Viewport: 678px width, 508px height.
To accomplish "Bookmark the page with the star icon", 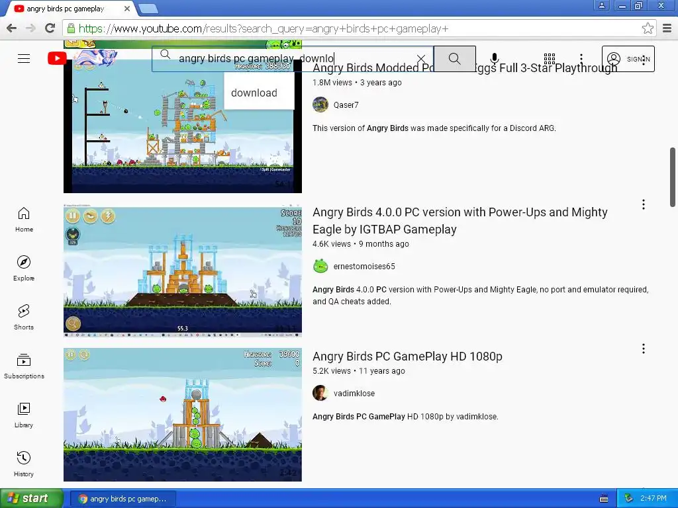I will coord(648,28).
